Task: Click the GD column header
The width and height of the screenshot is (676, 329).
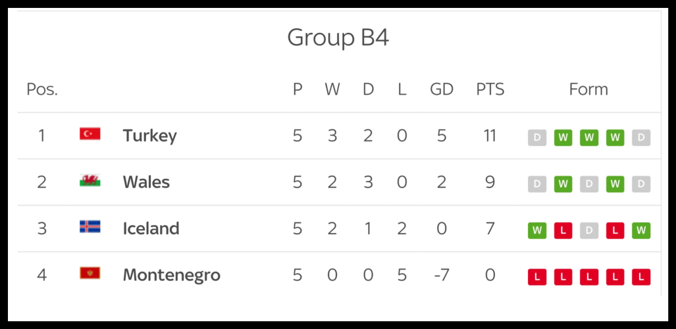Action: pyautogui.click(x=442, y=89)
